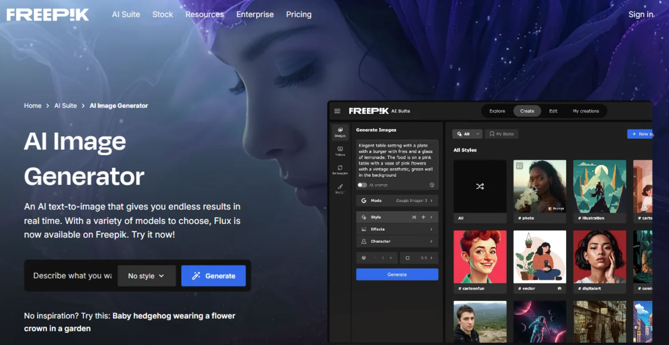Click the dice icon in prompt box

click(432, 185)
